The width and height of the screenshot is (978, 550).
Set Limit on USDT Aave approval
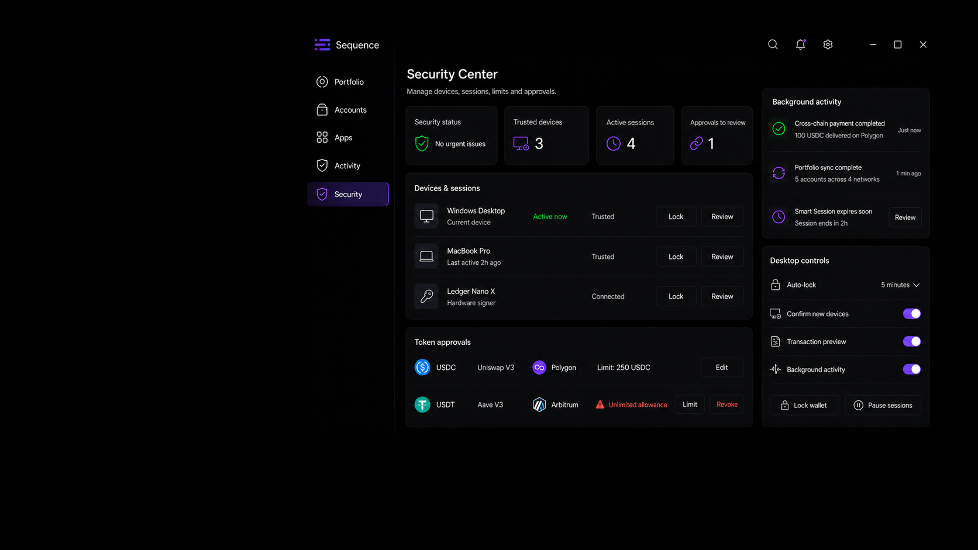coord(690,404)
